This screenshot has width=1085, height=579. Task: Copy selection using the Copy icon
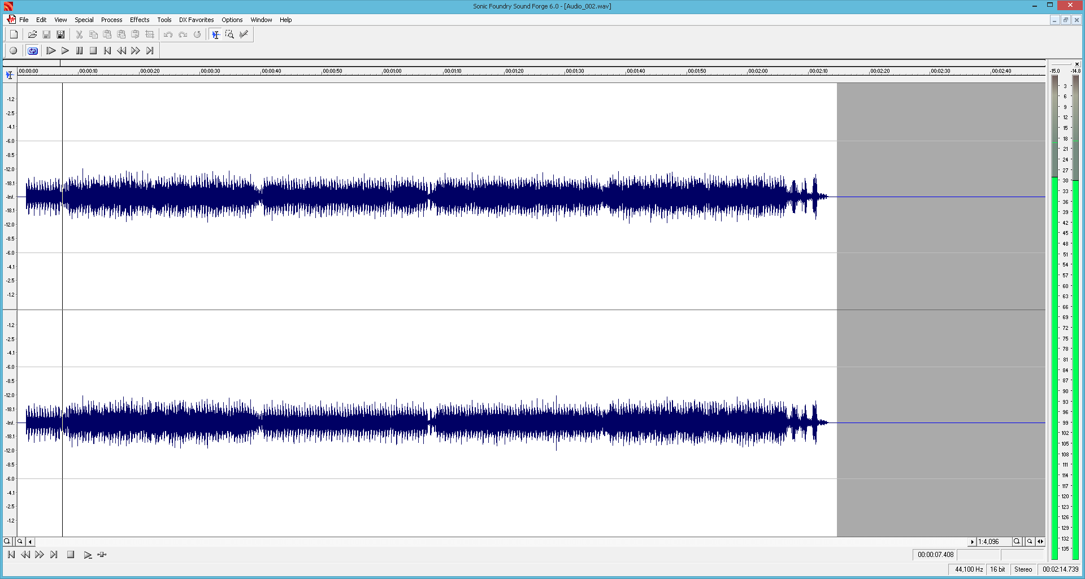click(93, 34)
